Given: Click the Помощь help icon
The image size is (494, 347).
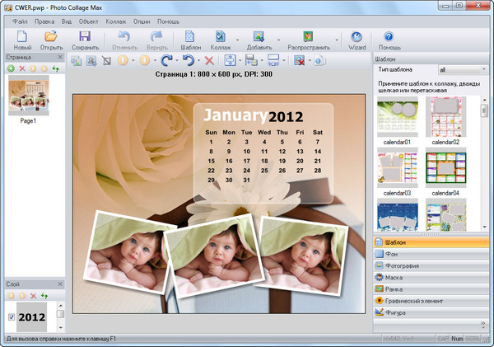Looking at the screenshot, I should (x=389, y=39).
